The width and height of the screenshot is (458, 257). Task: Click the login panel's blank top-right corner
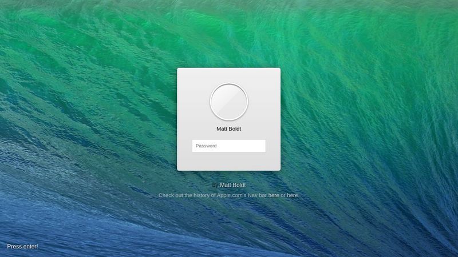[274, 74]
